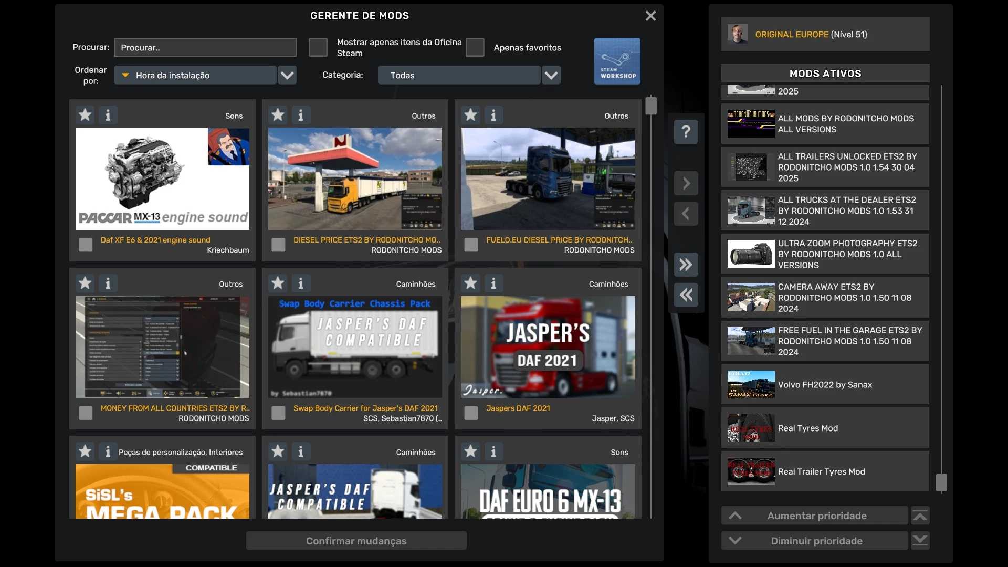Open the Steam Workshop icon
This screenshot has height=567, width=1008.
pyautogui.click(x=617, y=61)
